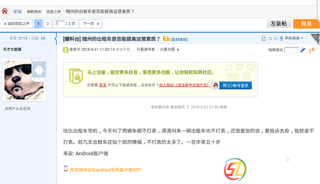Click the 电梯直达 floor number input
Image resolution: width=320 pixels, height=184 pixels.
[291, 50]
